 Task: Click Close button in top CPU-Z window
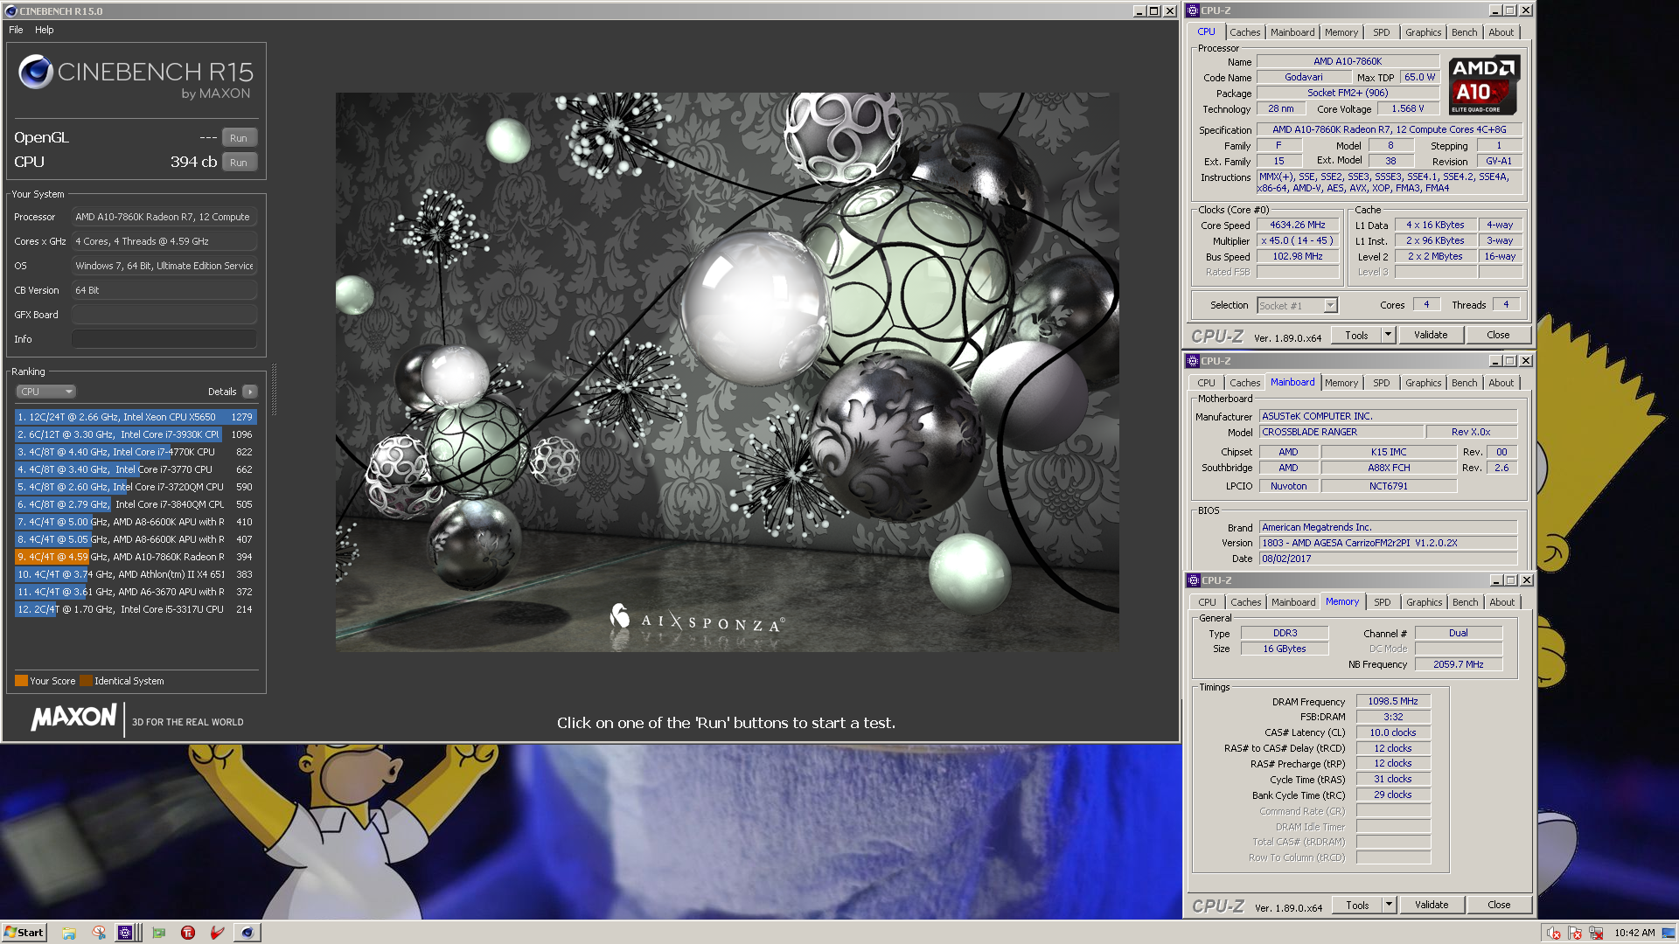click(x=1498, y=335)
